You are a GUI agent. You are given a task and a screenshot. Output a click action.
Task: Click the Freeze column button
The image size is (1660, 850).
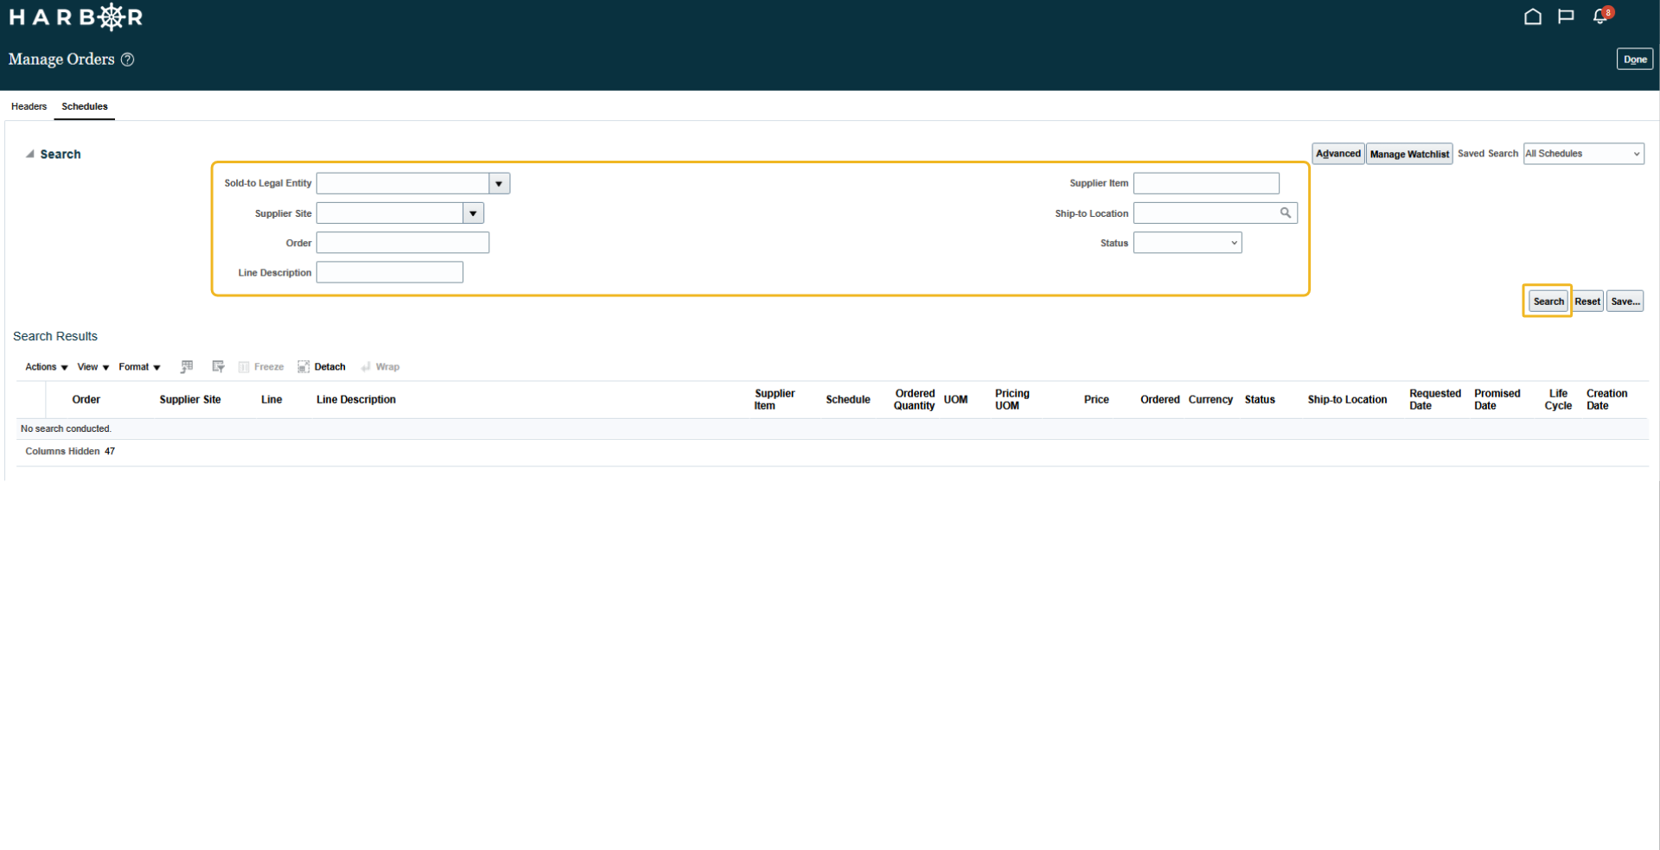coord(261,367)
